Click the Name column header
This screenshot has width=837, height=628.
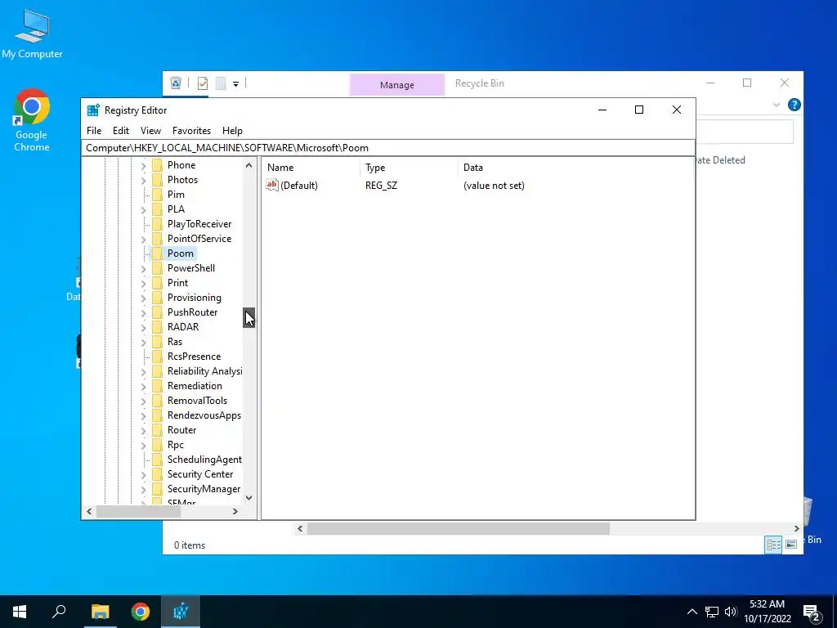311,167
